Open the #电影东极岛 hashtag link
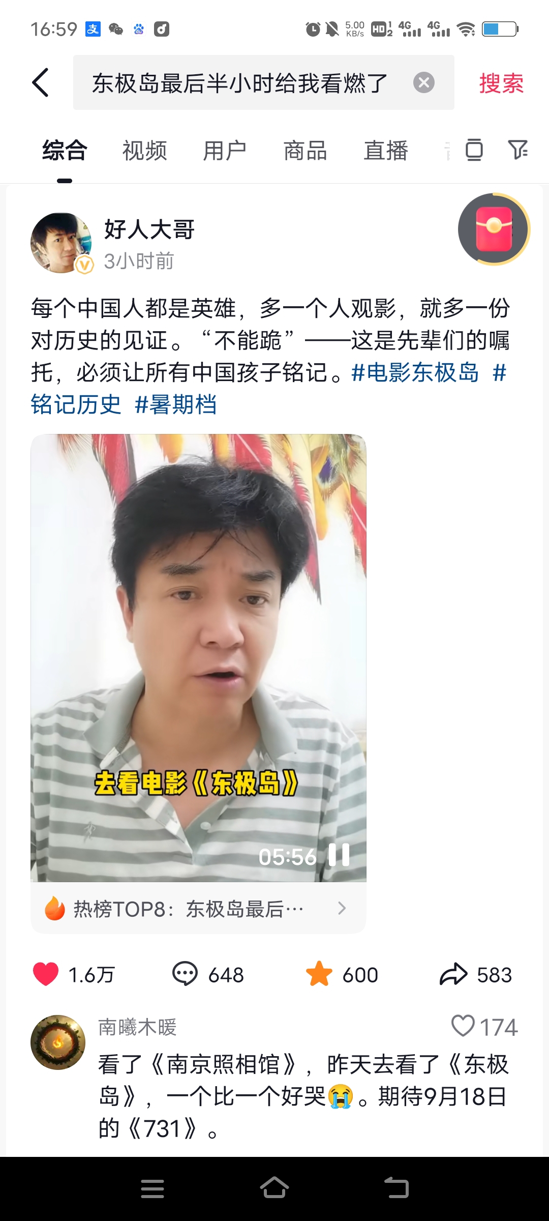The width and height of the screenshot is (549, 1221). [x=415, y=372]
